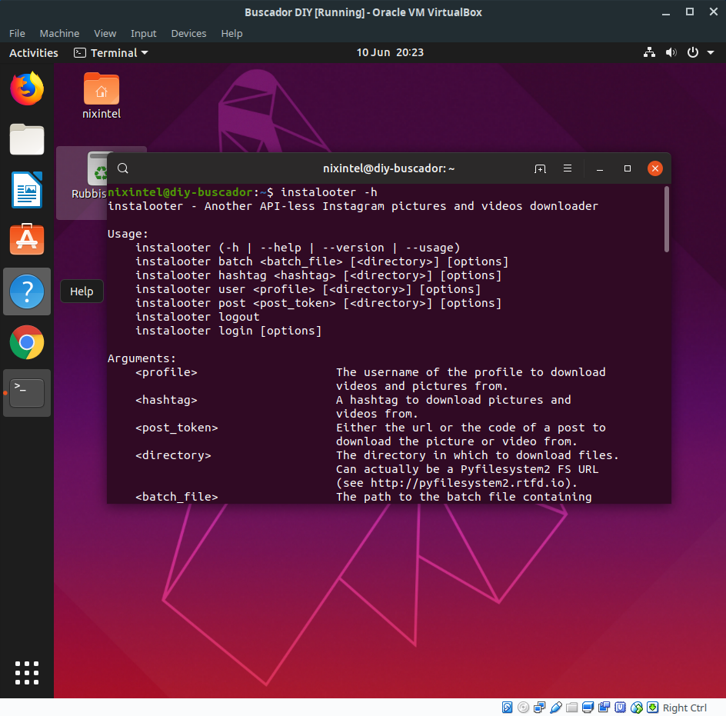This screenshot has height=716, width=726.
Task: Click the Terminal dock icon
Action: [x=27, y=393]
